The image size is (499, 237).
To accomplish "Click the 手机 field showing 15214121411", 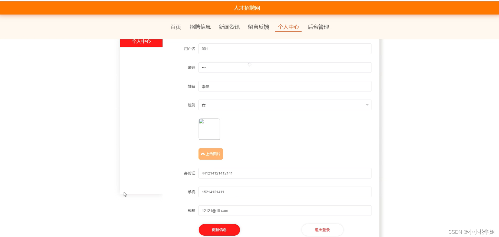I will coord(285,192).
